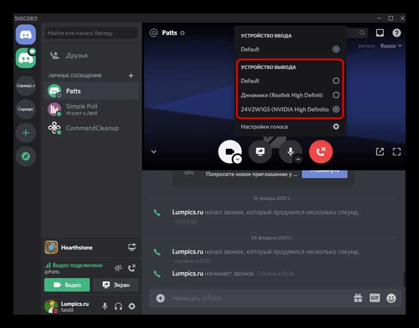Click message input to Patts
This screenshot has height=328, width=419.
point(259,298)
